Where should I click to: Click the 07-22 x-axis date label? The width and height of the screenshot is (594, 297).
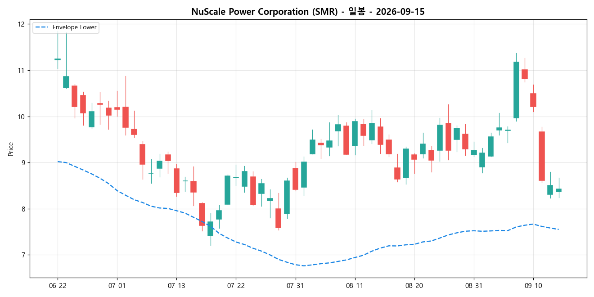coord(236,286)
